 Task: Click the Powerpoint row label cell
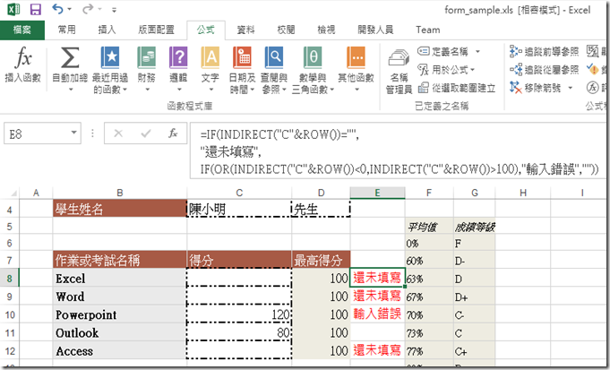tap(120, 314)
